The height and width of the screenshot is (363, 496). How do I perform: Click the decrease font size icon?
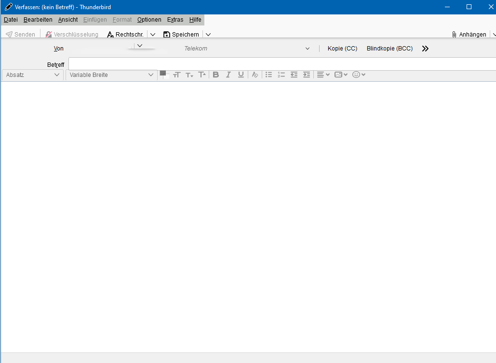(x=189, y=75)
